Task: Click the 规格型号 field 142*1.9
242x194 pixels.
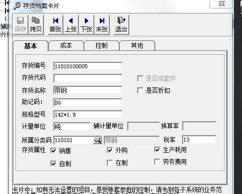Action: [88, 115]
